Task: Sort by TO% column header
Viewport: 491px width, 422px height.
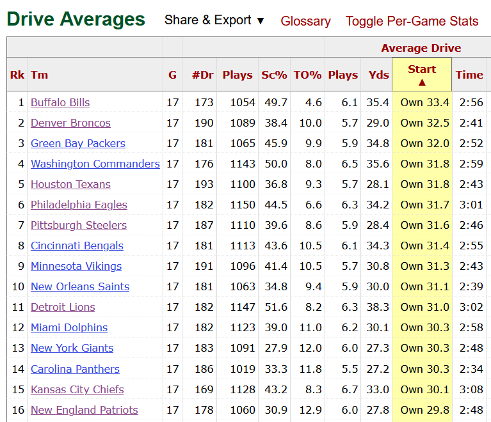Action: point(307,75)
